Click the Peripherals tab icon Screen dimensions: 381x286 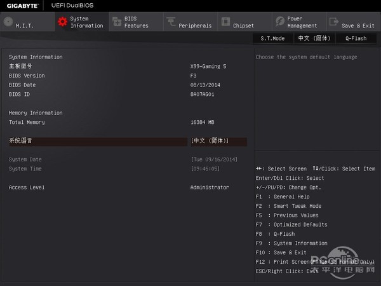click(171, 22)
